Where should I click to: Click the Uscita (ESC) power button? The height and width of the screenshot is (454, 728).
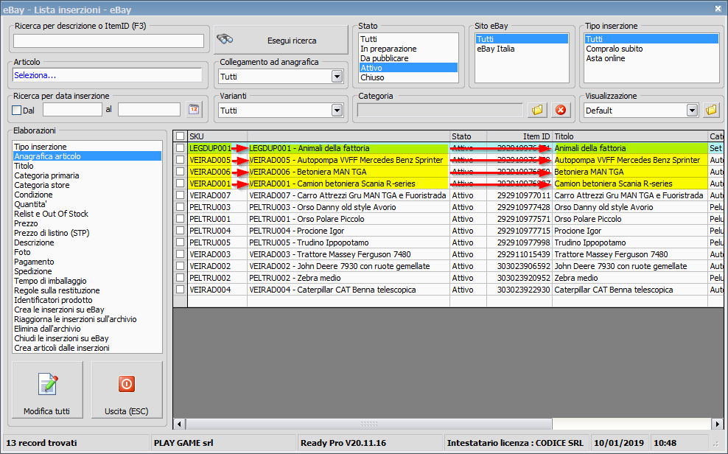[x=127, y=390]
